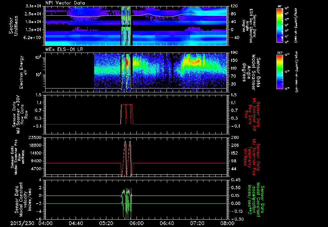Select the DEF label above the color bar

(280, 53)
